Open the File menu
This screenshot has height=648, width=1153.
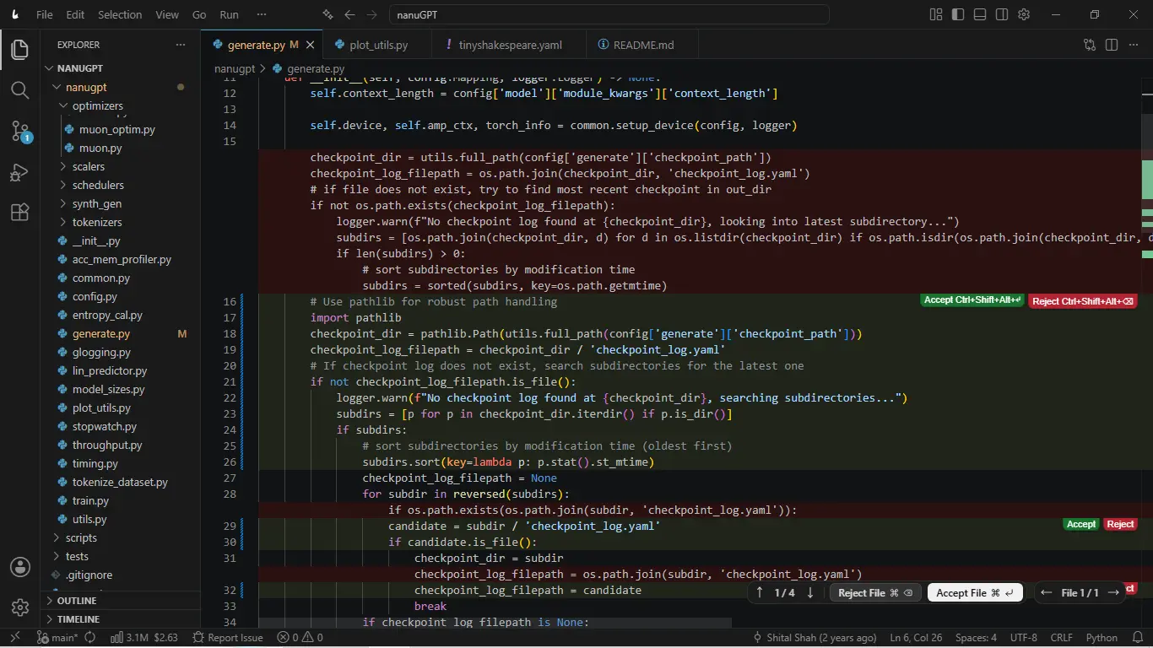[45, 14]
